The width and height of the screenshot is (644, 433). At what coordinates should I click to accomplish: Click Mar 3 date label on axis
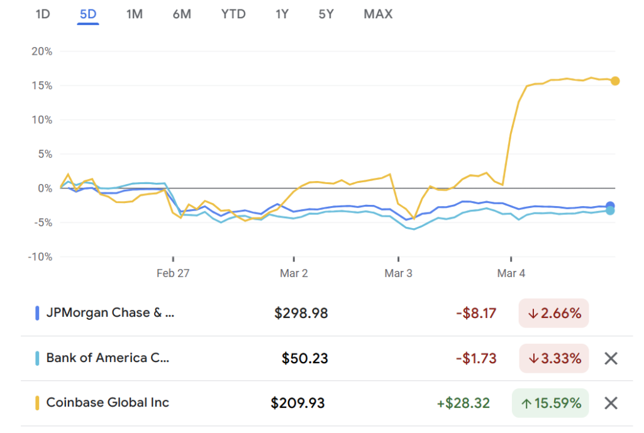[x=398, y=273]
